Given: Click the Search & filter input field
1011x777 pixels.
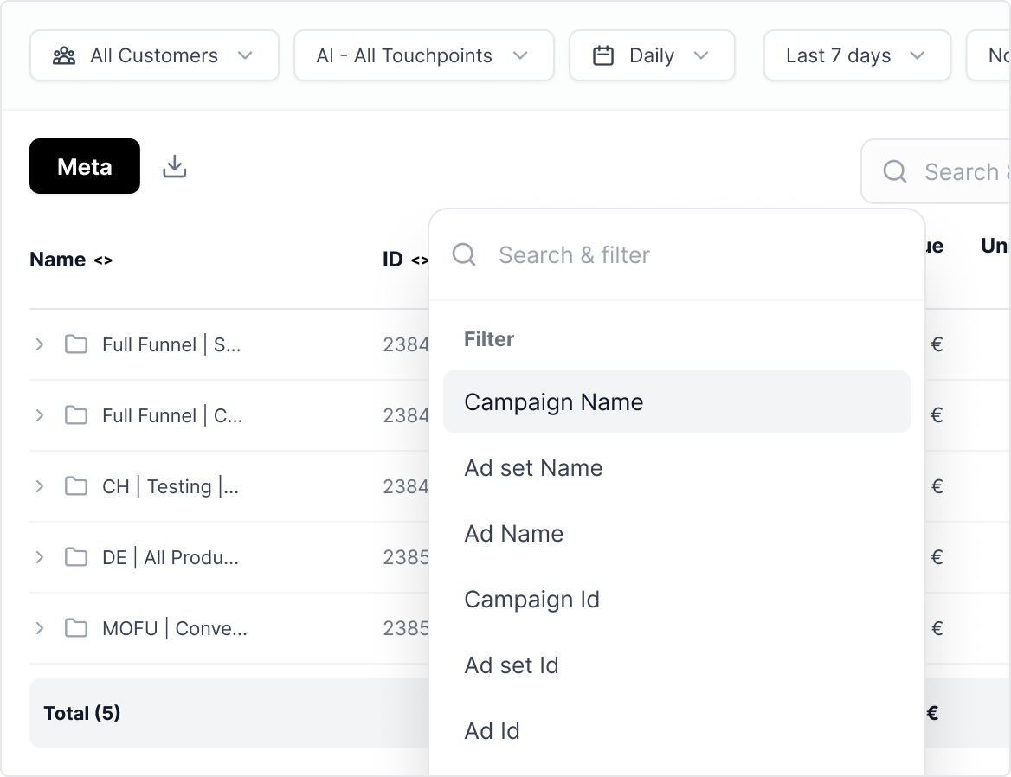Looking at the screenshot, I should coord(606,254).
